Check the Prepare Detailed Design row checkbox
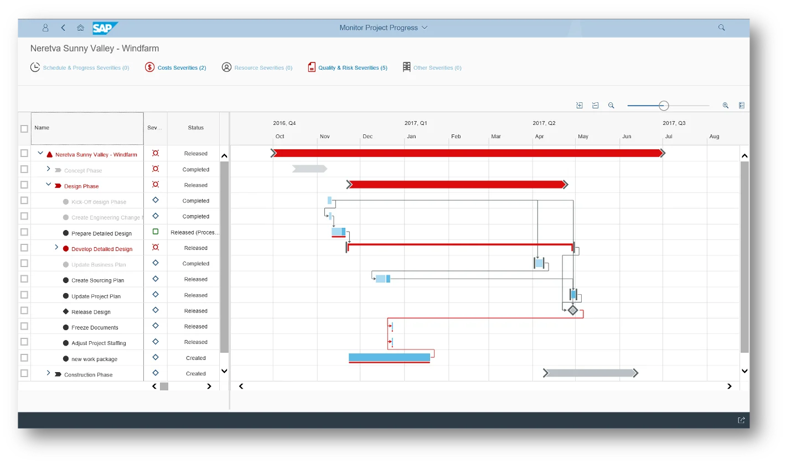Image resolution: width=786 pixels, height=465 pixels. 24,232
